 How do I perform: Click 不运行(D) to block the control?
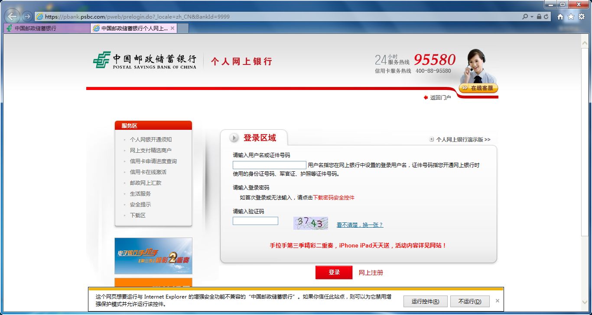click(470, 301)
